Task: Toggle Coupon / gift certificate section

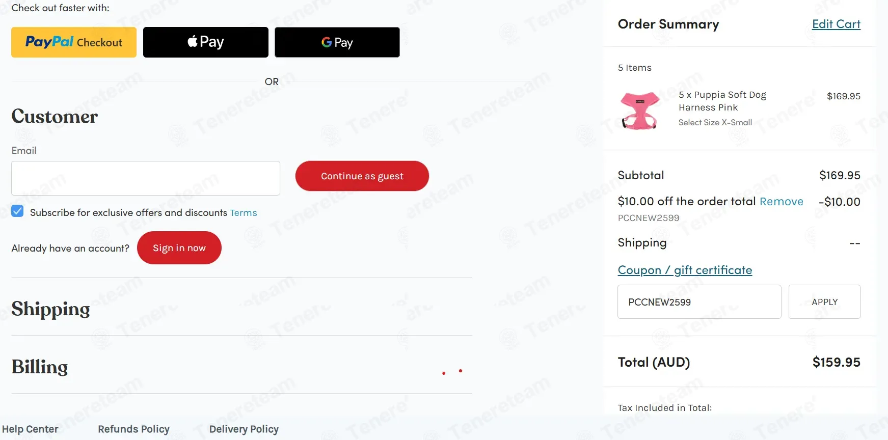Action: click(684, 270)
